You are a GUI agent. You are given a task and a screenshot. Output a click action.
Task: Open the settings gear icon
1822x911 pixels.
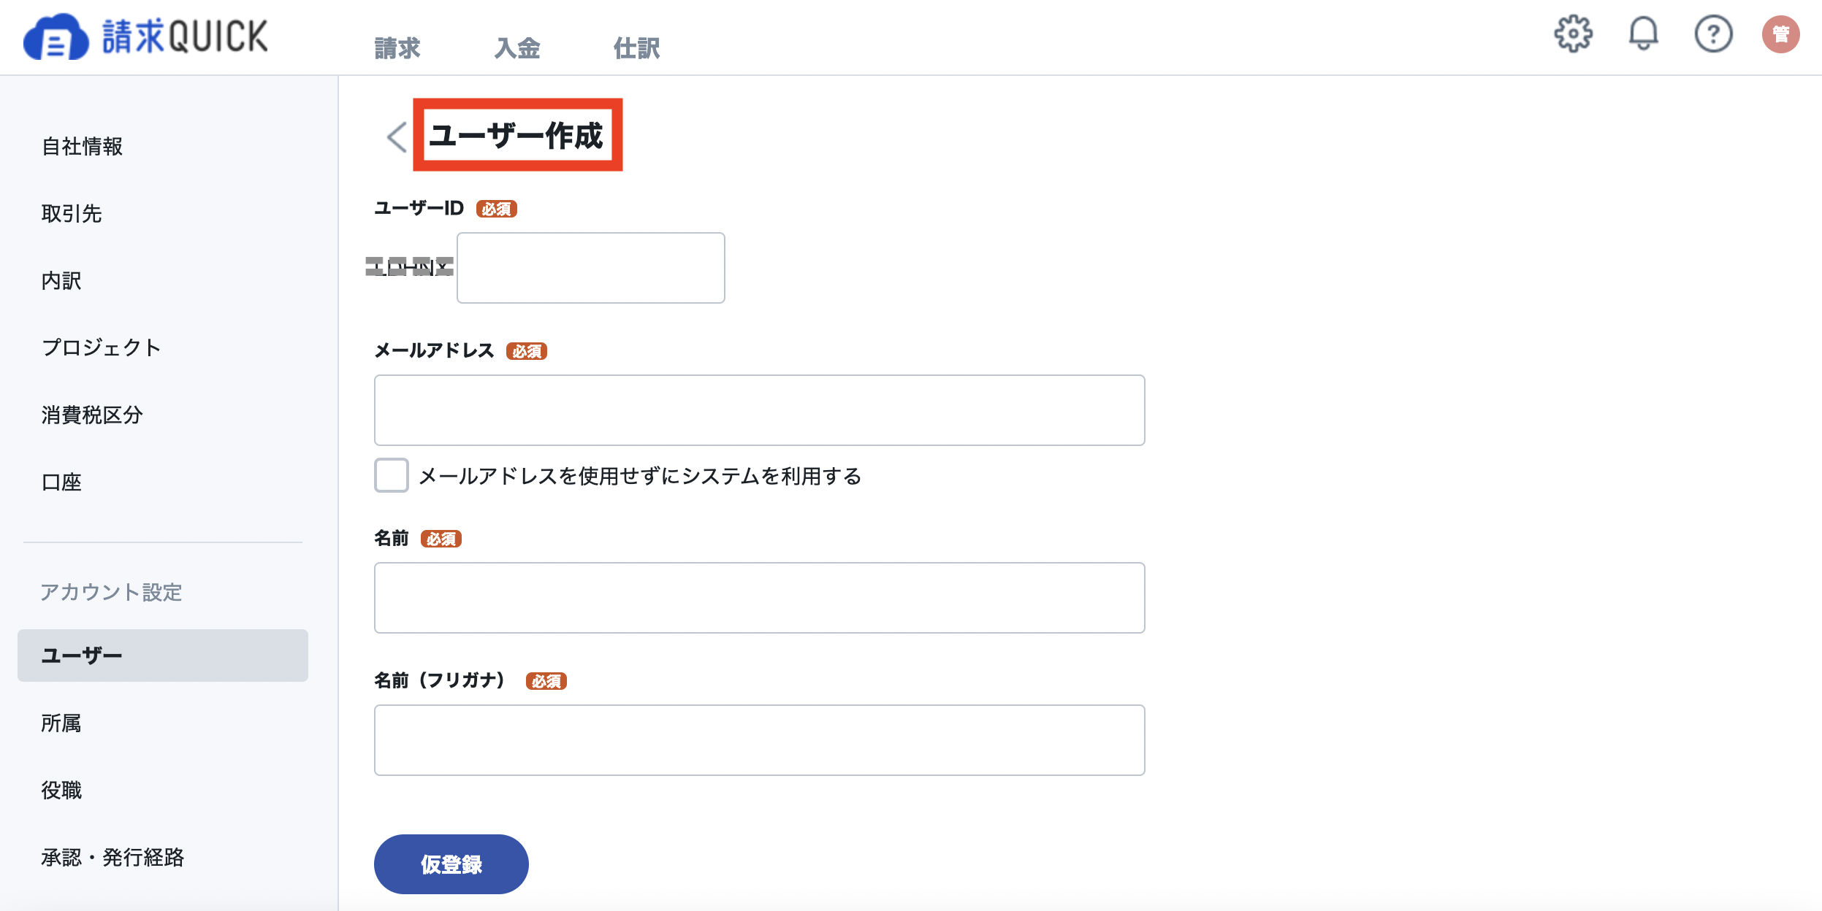point(1573,34)
